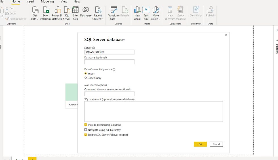The image size is (278, 160).
Task: Click Quick measure icon
Action: click(x=181, y=13)
